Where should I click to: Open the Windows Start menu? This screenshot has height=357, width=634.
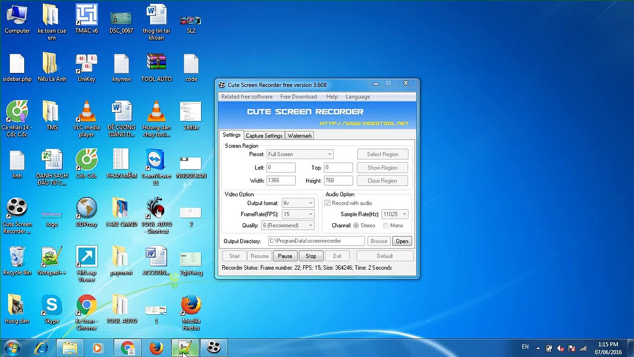[x=12, y=348]
